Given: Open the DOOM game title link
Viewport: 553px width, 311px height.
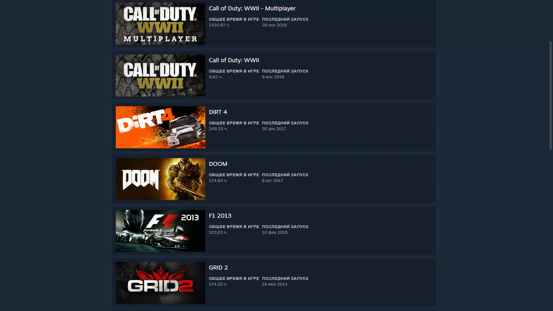Looking at the screenshot, I should pyautogui.click(x=218, y=164).
